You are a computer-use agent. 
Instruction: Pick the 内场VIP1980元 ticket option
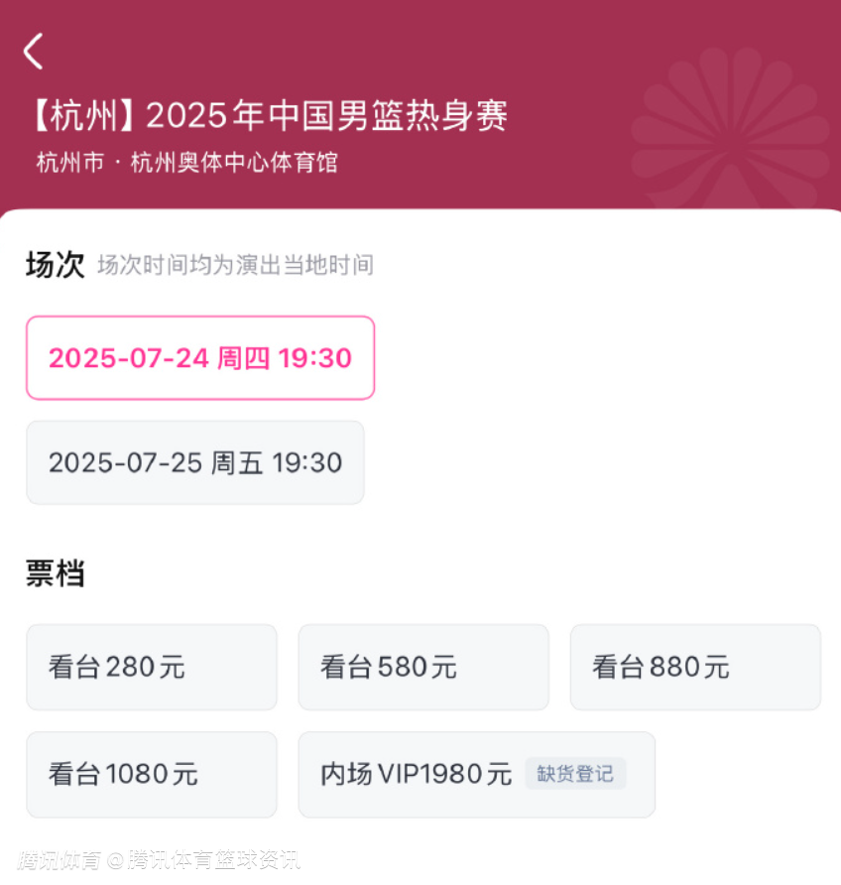(477, 774)
